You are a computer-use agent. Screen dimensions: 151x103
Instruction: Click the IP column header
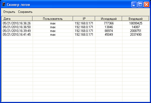(x=84, y=19)
